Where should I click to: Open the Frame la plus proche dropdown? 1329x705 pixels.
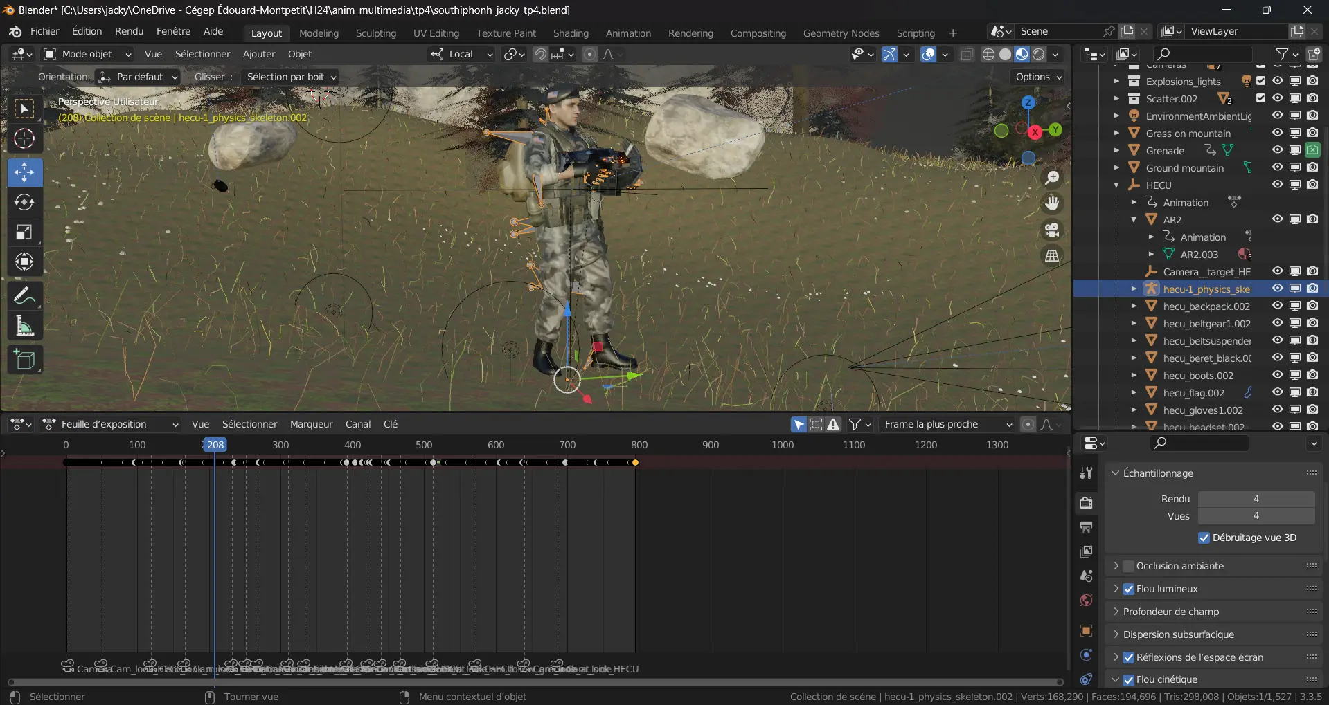(x=947, y=424)
